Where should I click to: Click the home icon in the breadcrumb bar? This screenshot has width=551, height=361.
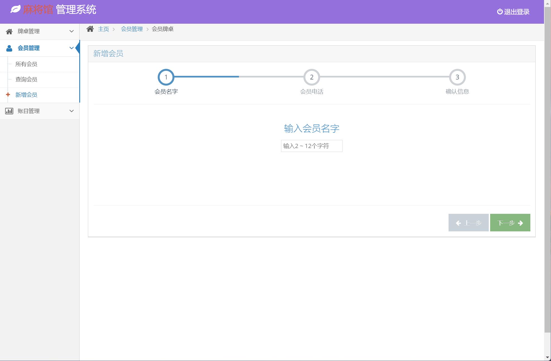[x=90, y=29]
